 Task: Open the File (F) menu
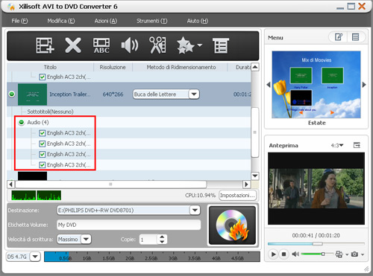19,21
